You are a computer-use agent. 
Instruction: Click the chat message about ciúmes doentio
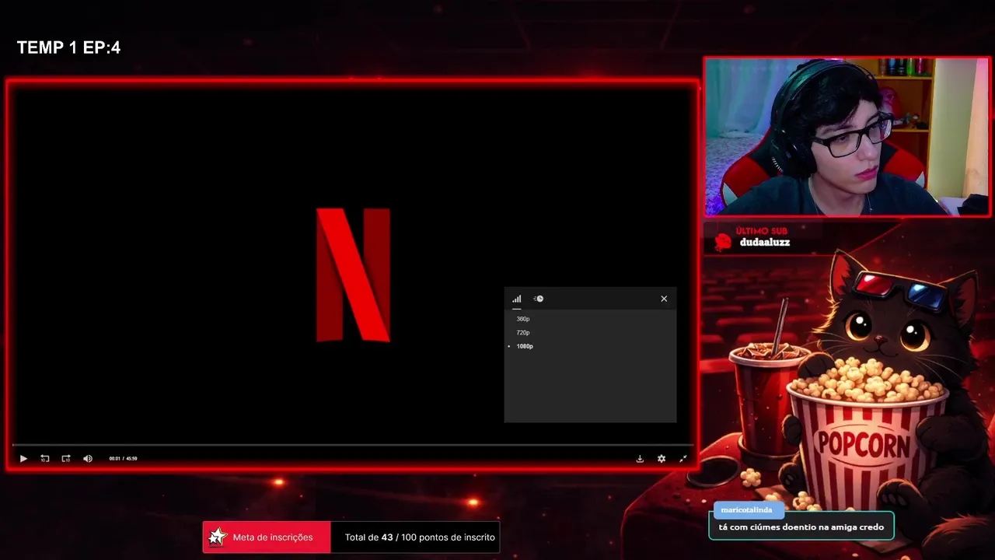point(801,527)
